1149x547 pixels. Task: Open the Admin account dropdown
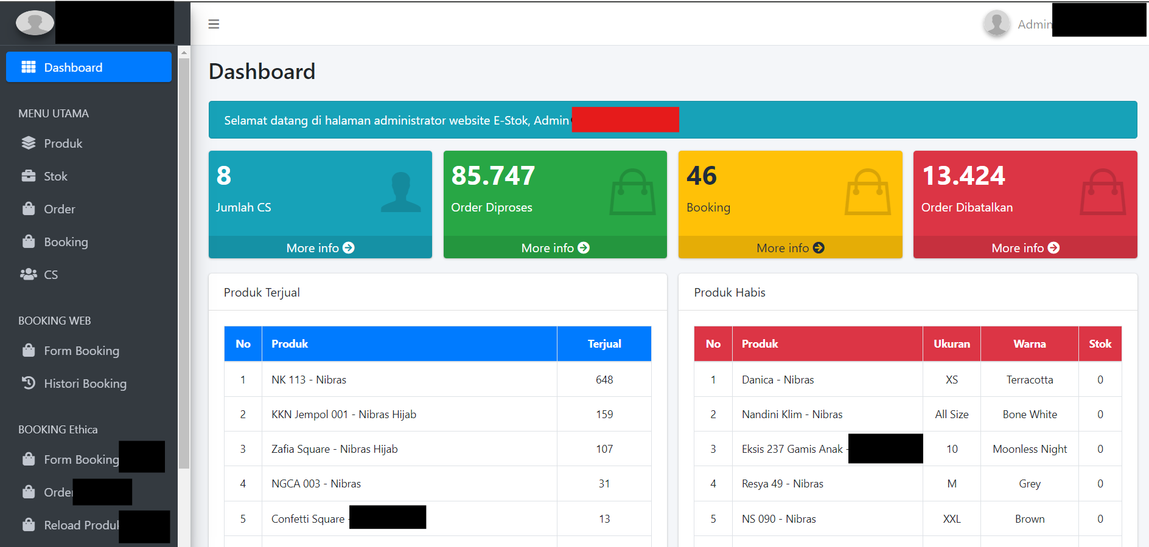click(1035, 24)
